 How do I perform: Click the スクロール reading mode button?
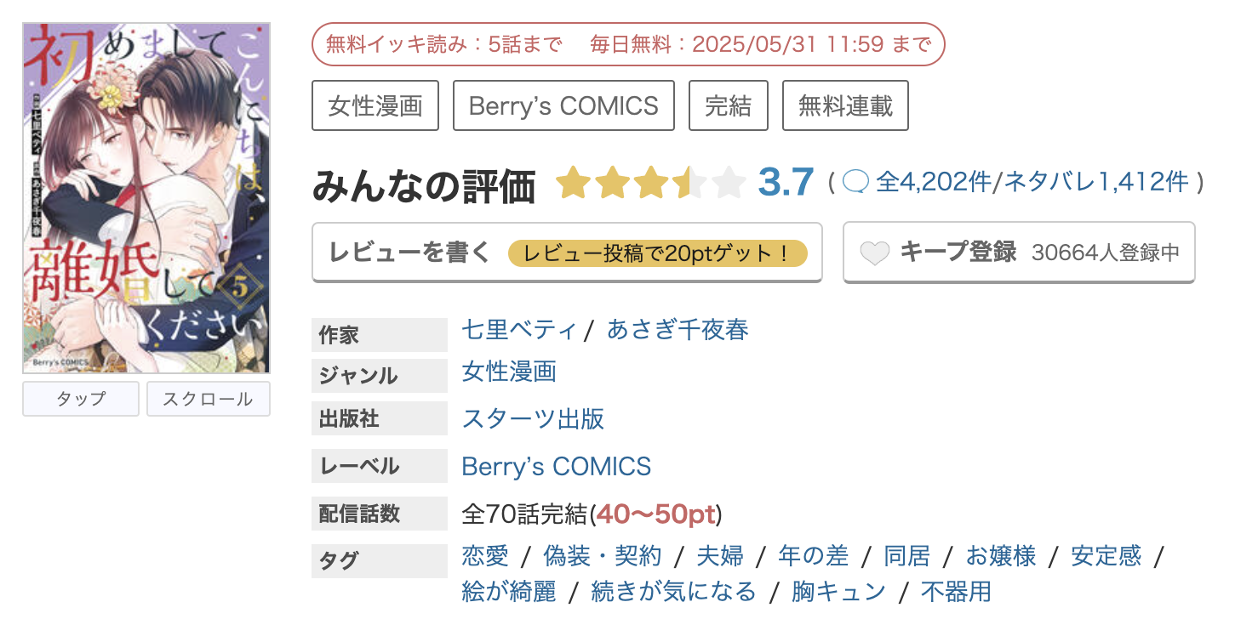pos(208,398)
